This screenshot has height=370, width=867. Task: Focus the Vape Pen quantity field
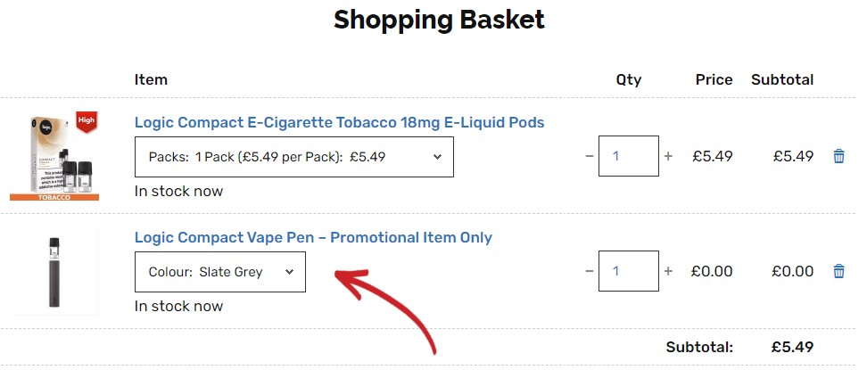[628, 271]
